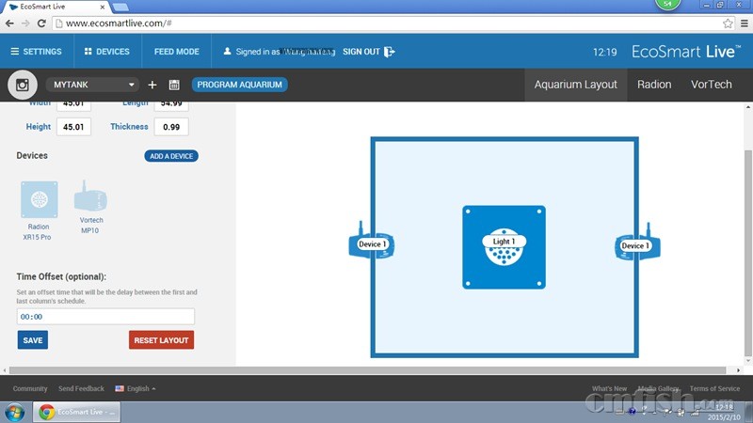Click the Vortech MP10 pump icon
Viewport: 753px width, 423px height.
coord(90,197)
